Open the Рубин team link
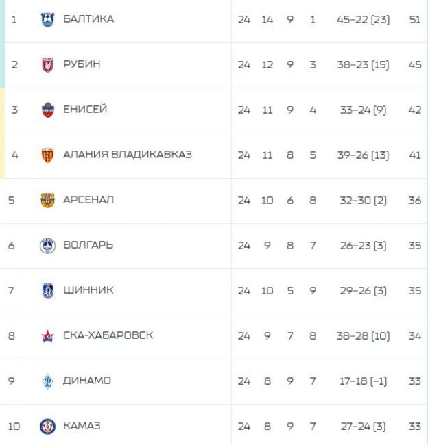The width and height of the screenshot is (428, 445). pyautogui.click(x=82, y=64)
